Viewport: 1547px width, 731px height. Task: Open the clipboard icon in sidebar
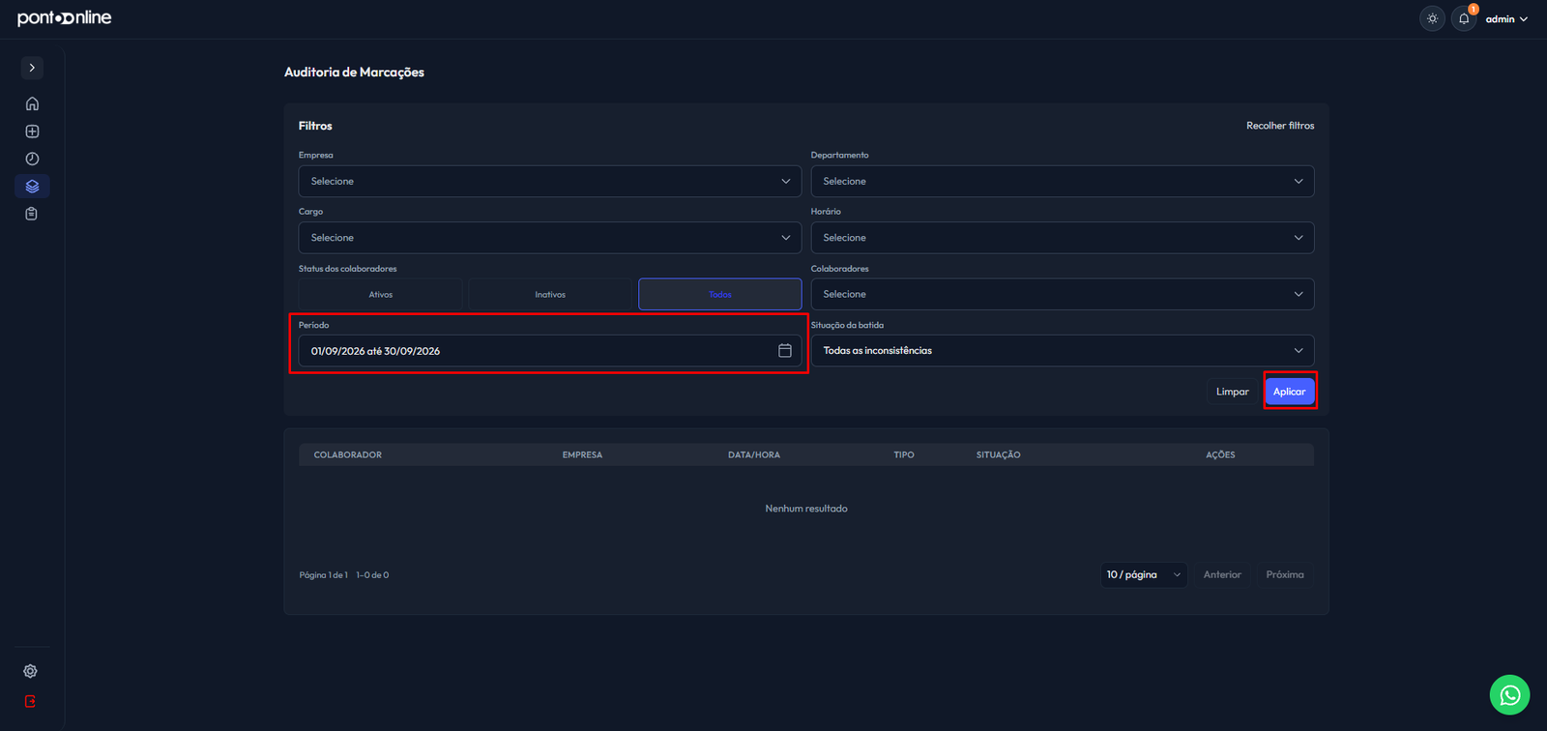(x=32, y=214)
